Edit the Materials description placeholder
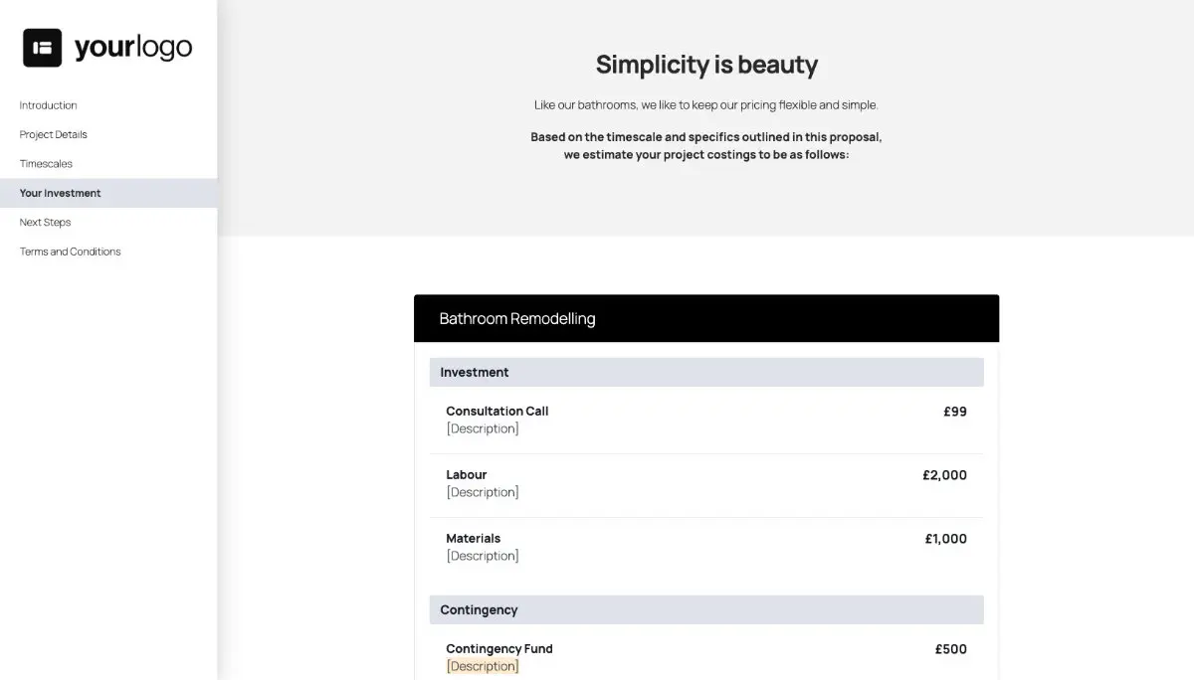This screenshot has height=680, width=1194. (x=483, y=556)
